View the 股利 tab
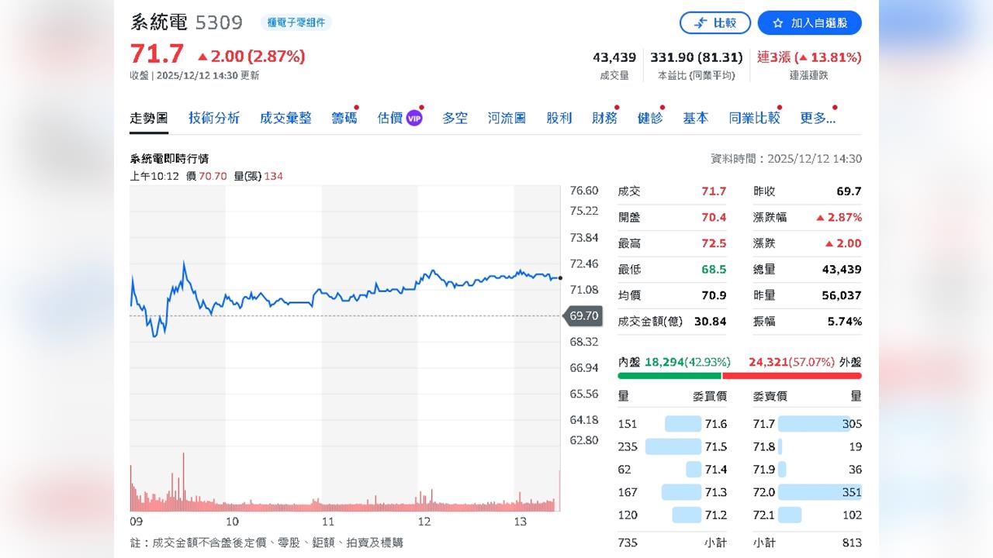The height and width of the screenshot is (558, 993). click(559, 118)
